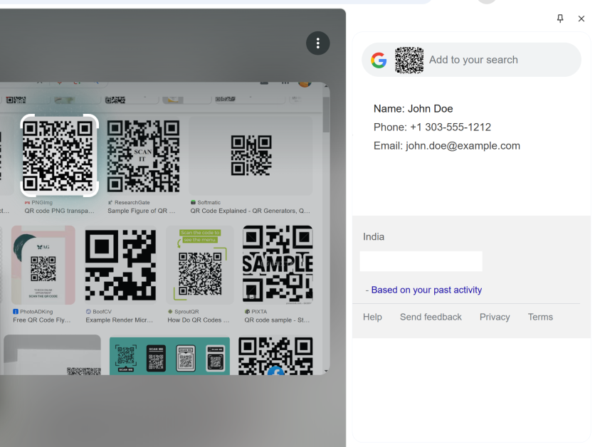Open the Help link
595x447 pixels.
372,317
